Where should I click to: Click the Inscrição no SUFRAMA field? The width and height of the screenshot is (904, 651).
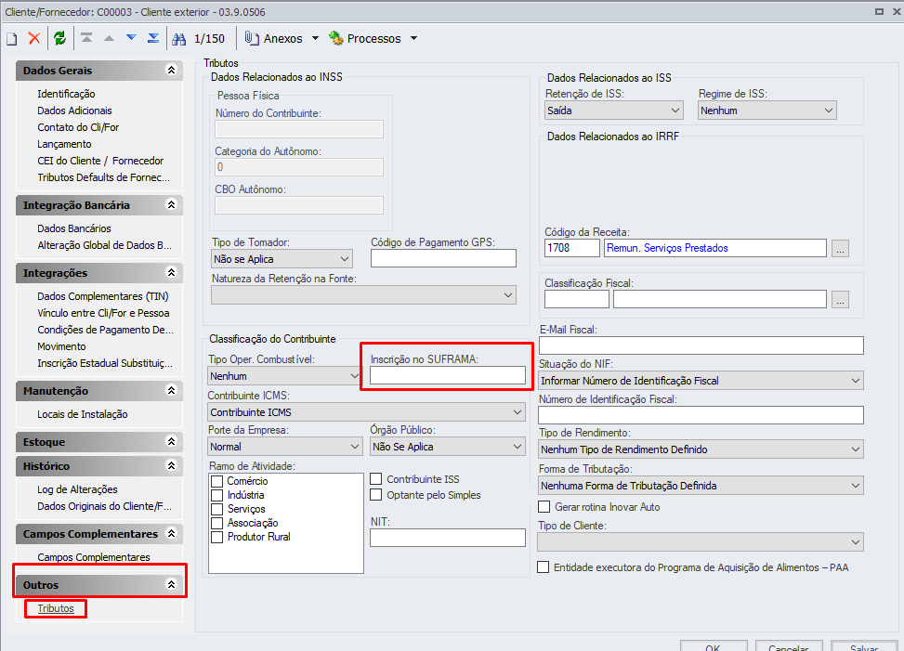pos(448,375)
